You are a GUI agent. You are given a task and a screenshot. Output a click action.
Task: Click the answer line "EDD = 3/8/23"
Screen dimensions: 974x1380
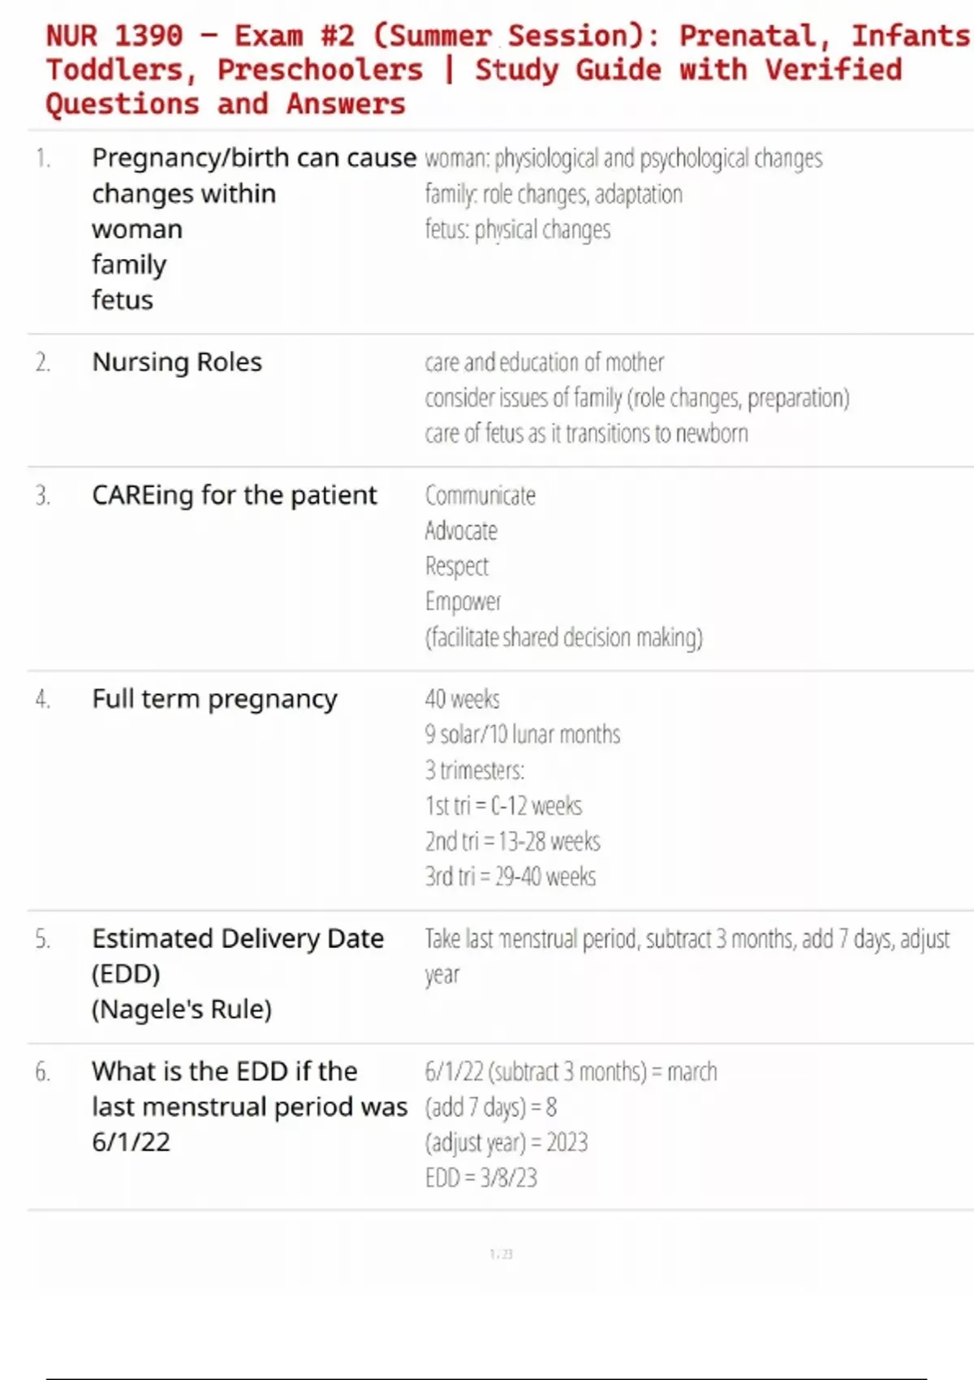tap(481, 1178)
